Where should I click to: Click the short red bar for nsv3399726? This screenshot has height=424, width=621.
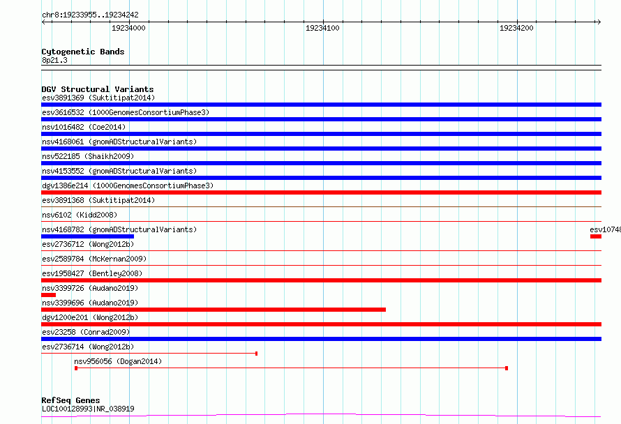(x=48, y=295)
